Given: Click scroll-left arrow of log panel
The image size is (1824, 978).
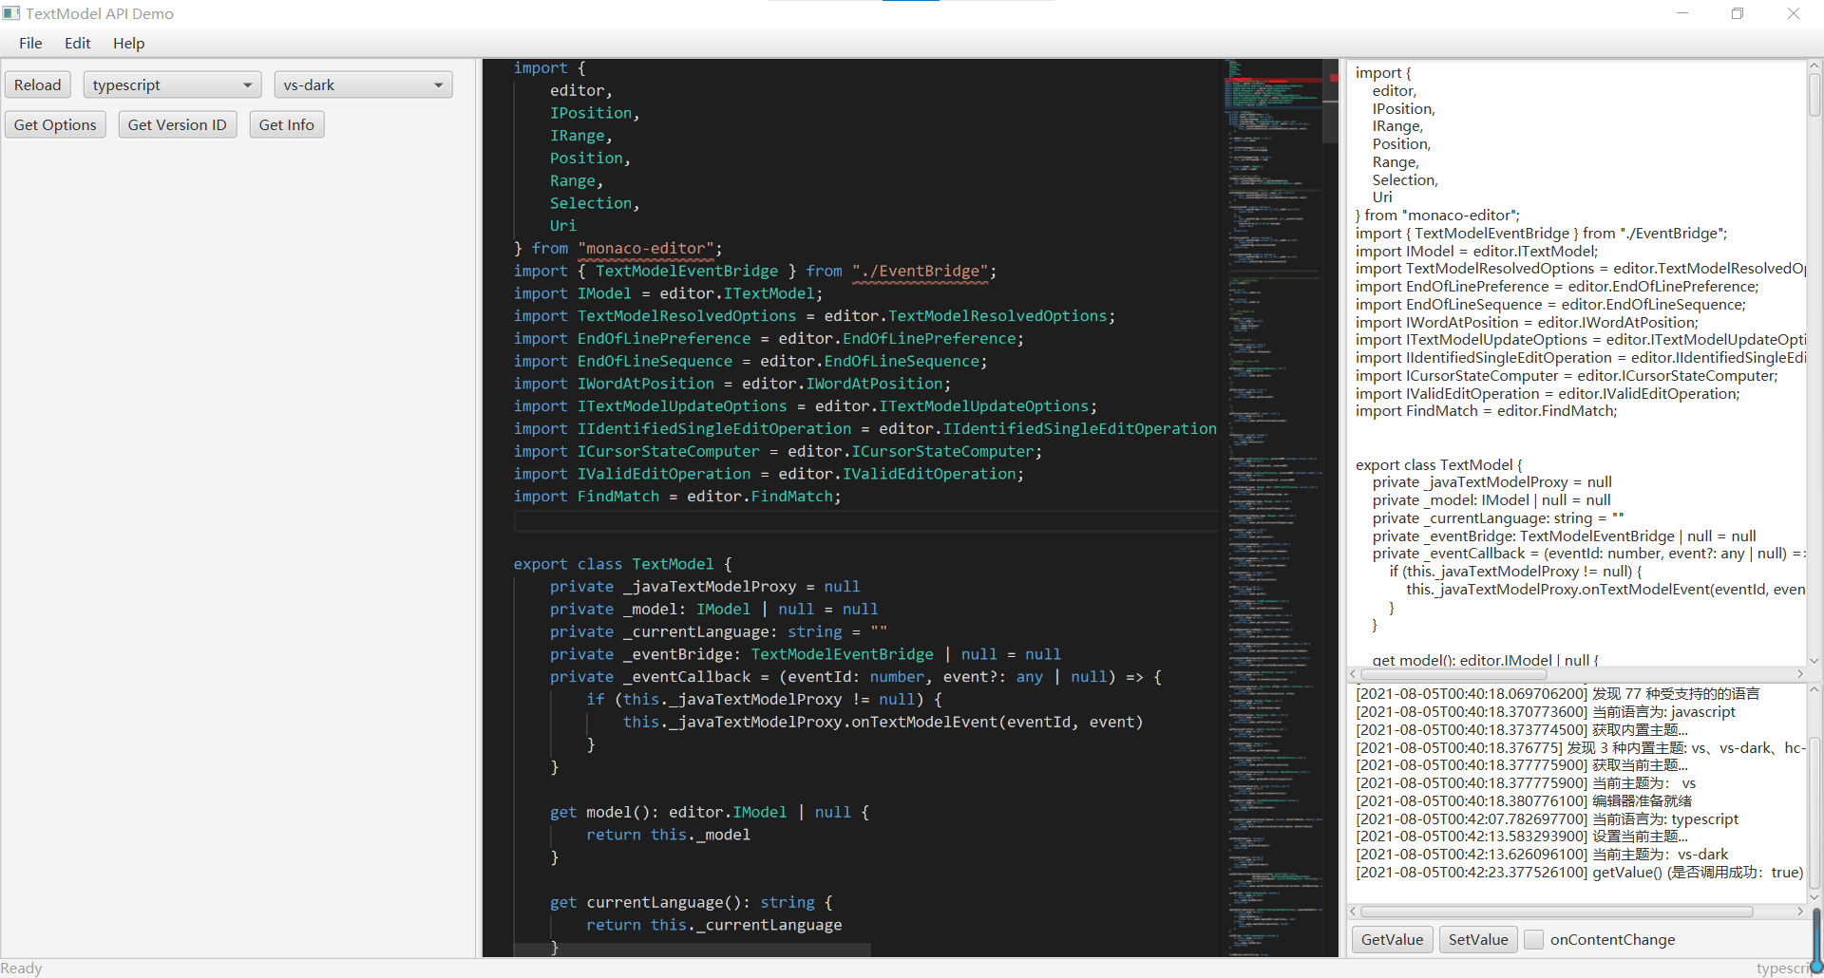Looking at the screenshot, I should tap(1354, 912).
